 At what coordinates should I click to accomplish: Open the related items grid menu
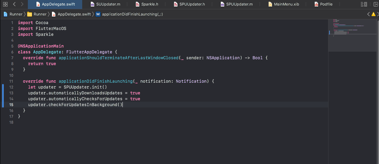pyautogui.click(x=5, y=4)
